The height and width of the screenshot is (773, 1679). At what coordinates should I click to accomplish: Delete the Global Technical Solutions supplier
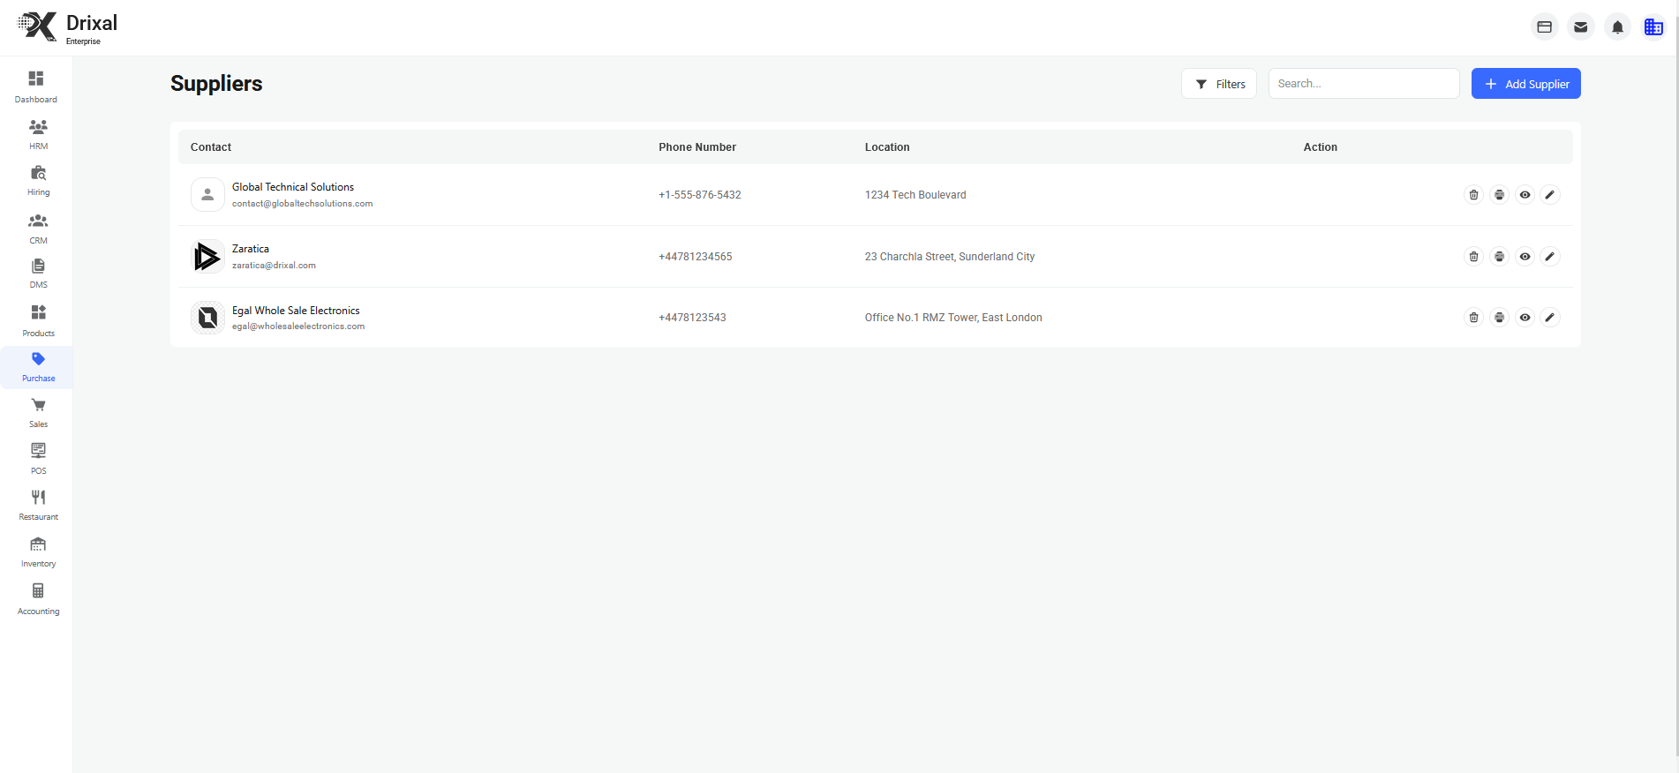click(x=1473, y=195)
